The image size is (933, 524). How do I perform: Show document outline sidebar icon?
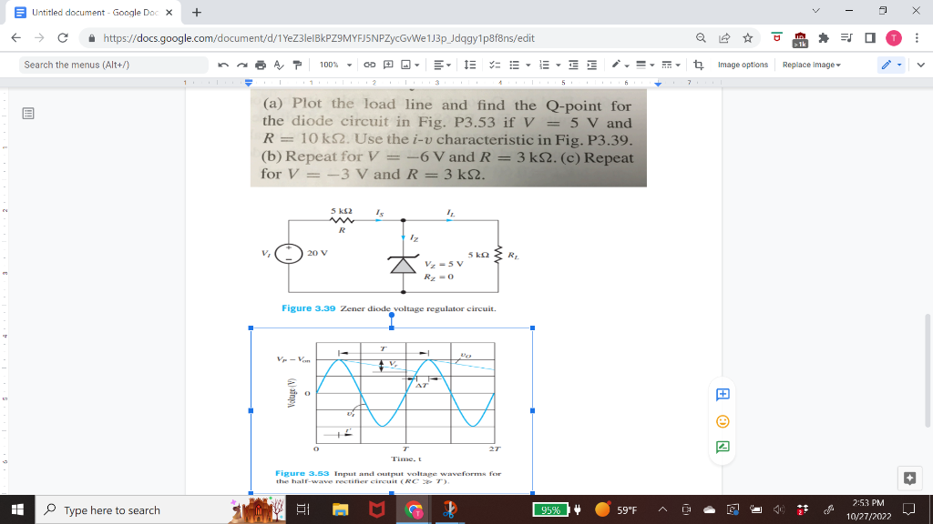point(28,114)
